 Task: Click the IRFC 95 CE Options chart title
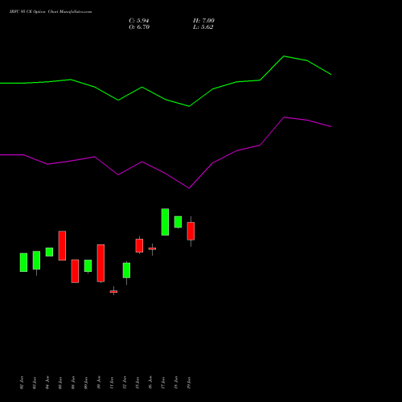(51, 12)
